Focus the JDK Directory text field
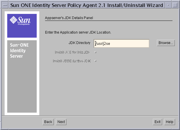 [x=121, y=43]
